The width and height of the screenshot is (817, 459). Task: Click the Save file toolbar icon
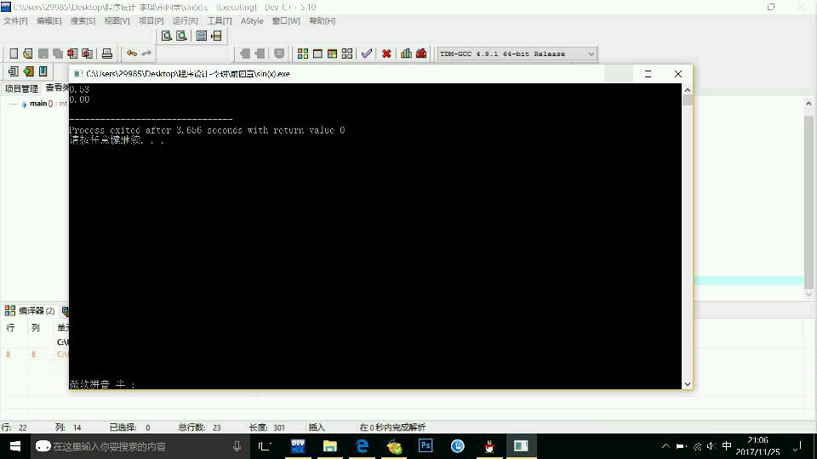pyautogui.click(x=43, y=54)
